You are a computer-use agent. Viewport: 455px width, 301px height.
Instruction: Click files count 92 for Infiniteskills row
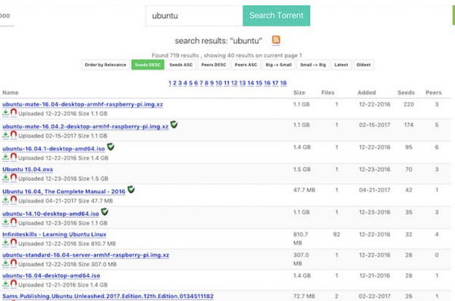click(x=337, y=234)
